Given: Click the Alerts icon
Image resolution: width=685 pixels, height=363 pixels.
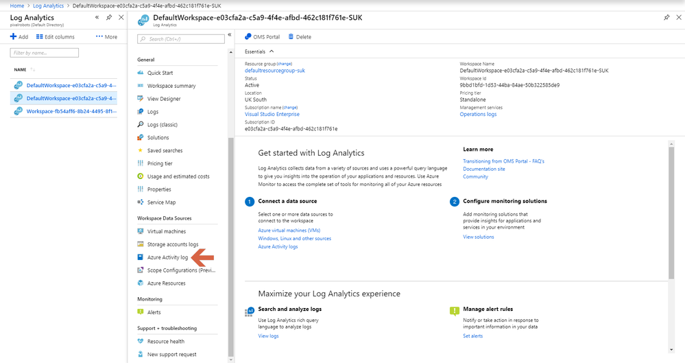Looking at the screenshot, I should point(141,312).
